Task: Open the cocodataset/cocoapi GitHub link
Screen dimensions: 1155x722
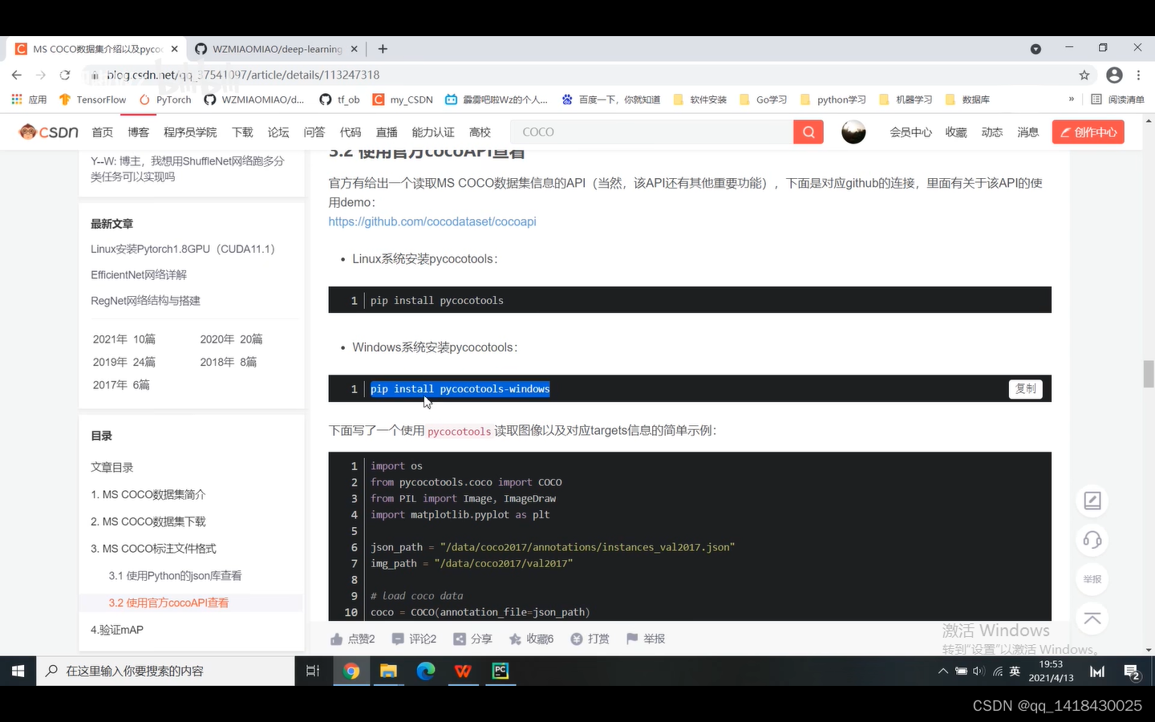Action: pos(432,221)
